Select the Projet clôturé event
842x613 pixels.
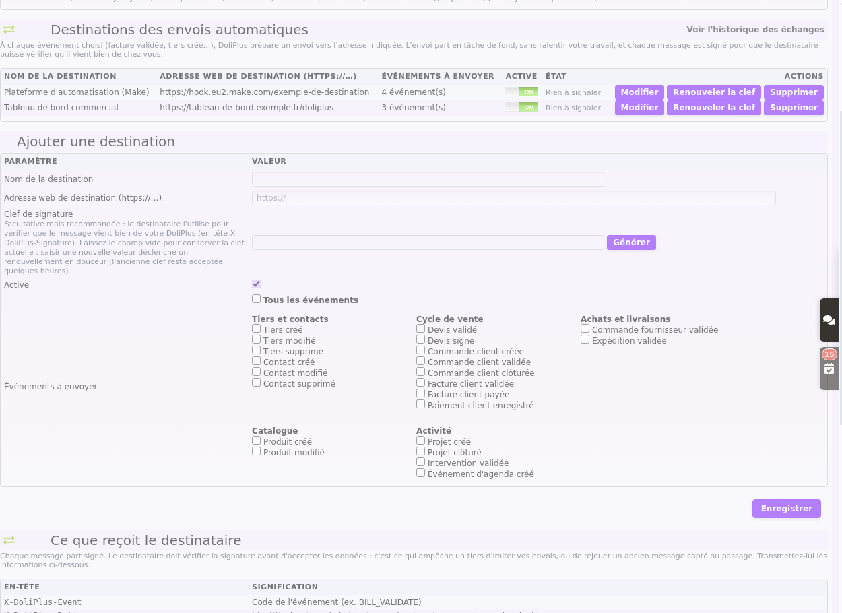click(x=420, y=451)
